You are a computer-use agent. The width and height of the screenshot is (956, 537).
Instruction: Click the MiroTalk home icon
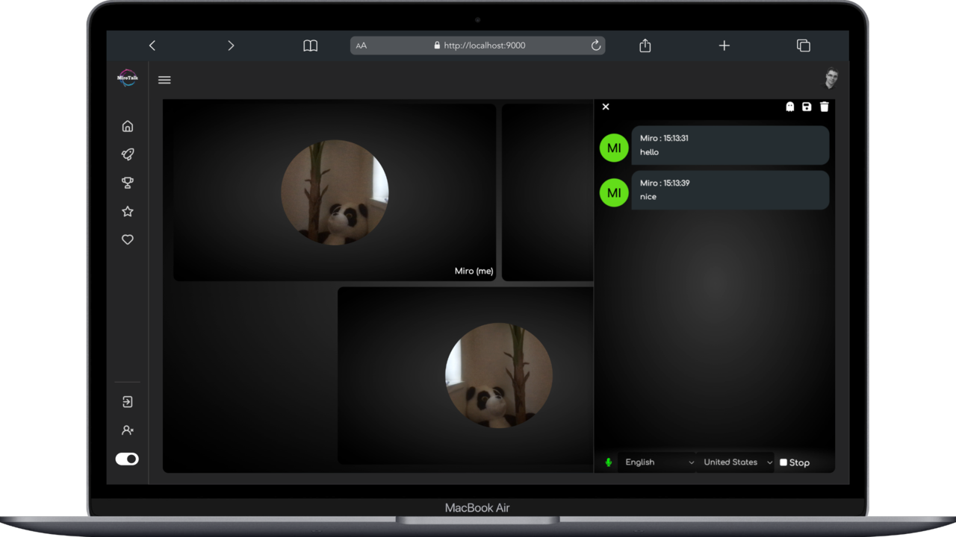tap(127, 125)
